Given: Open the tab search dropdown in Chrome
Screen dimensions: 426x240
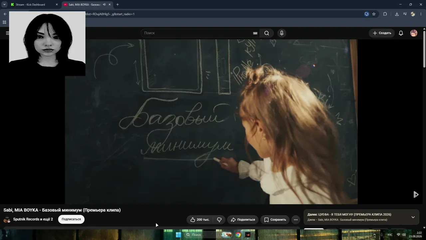Looking at the screenshot, I should [4, 4].
